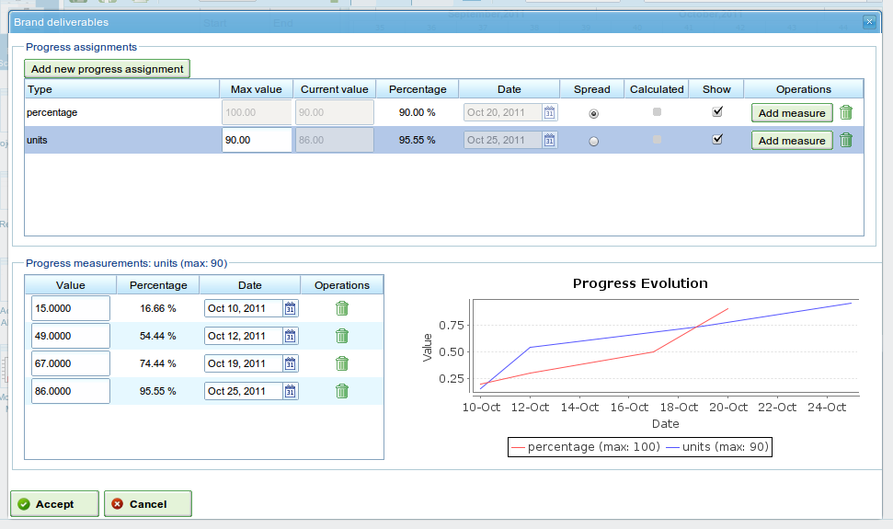Edit the 49.0000 value field
This screenshot has width=893, height=529.
click(71, 336)
